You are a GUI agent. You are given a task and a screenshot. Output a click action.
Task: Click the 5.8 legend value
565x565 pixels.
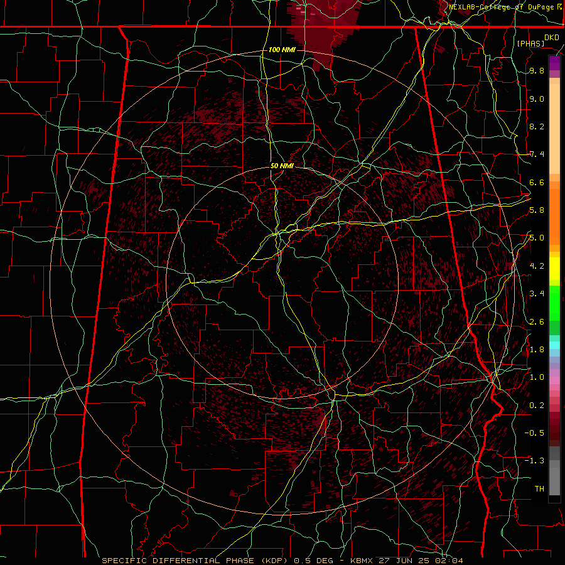pos(537,210)
